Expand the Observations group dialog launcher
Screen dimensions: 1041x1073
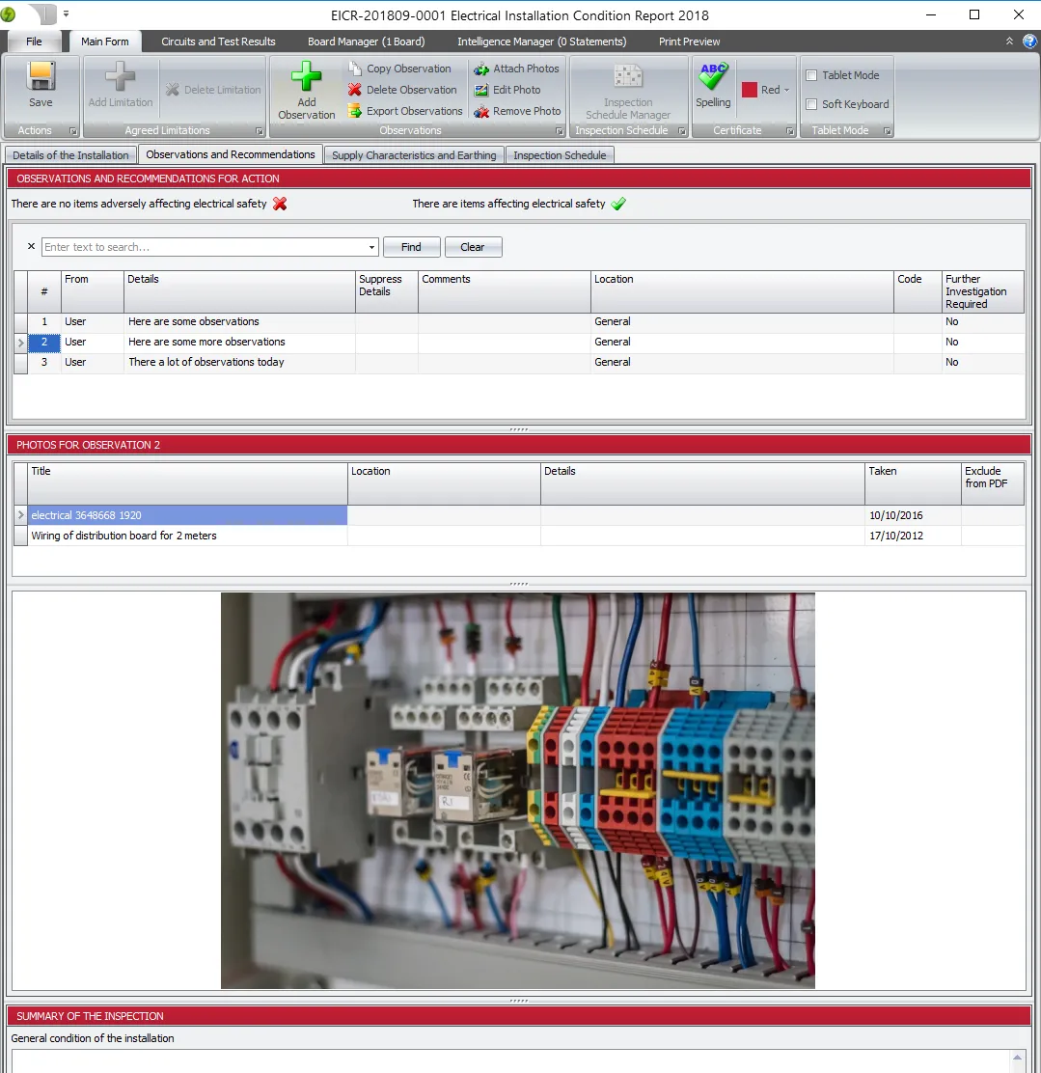(x=559, y=130)
